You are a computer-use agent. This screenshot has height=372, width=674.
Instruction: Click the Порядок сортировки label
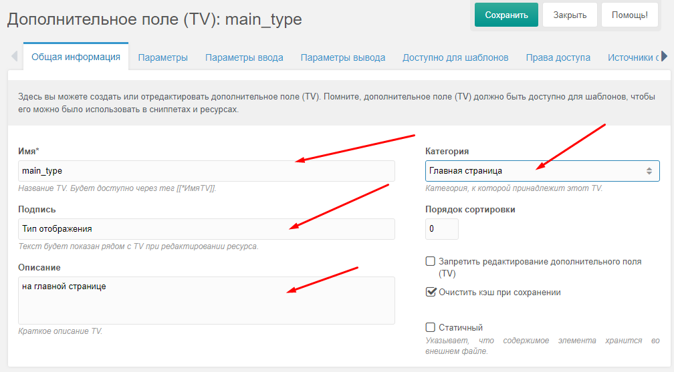pyautogui.click(x=470, y=210)
